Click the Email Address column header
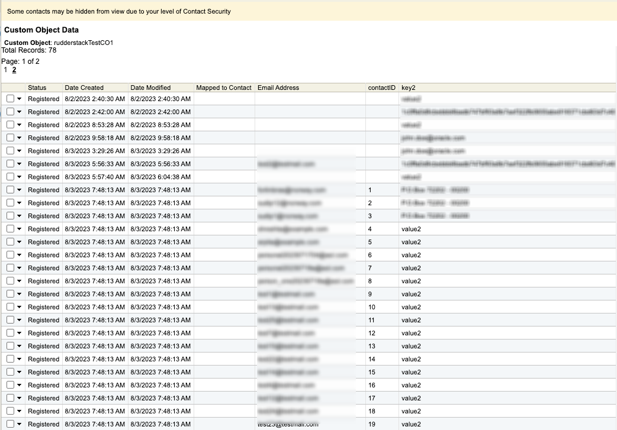The image size is (617, 430). [278, 88]
